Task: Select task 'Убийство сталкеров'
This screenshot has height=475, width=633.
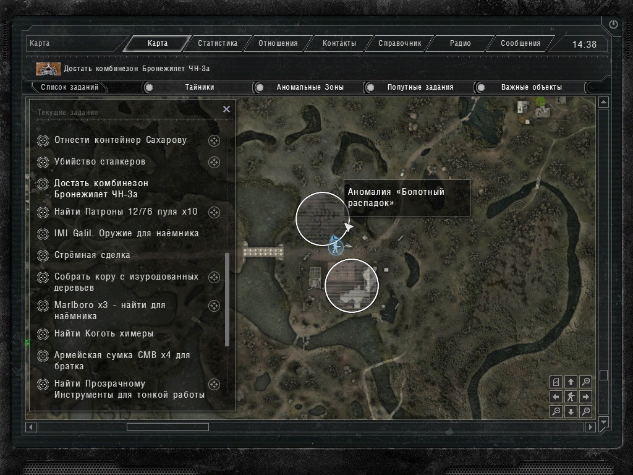Action: point(100,161)
